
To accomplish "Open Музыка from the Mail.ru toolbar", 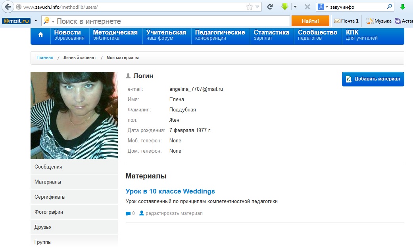I will point(379,21).
